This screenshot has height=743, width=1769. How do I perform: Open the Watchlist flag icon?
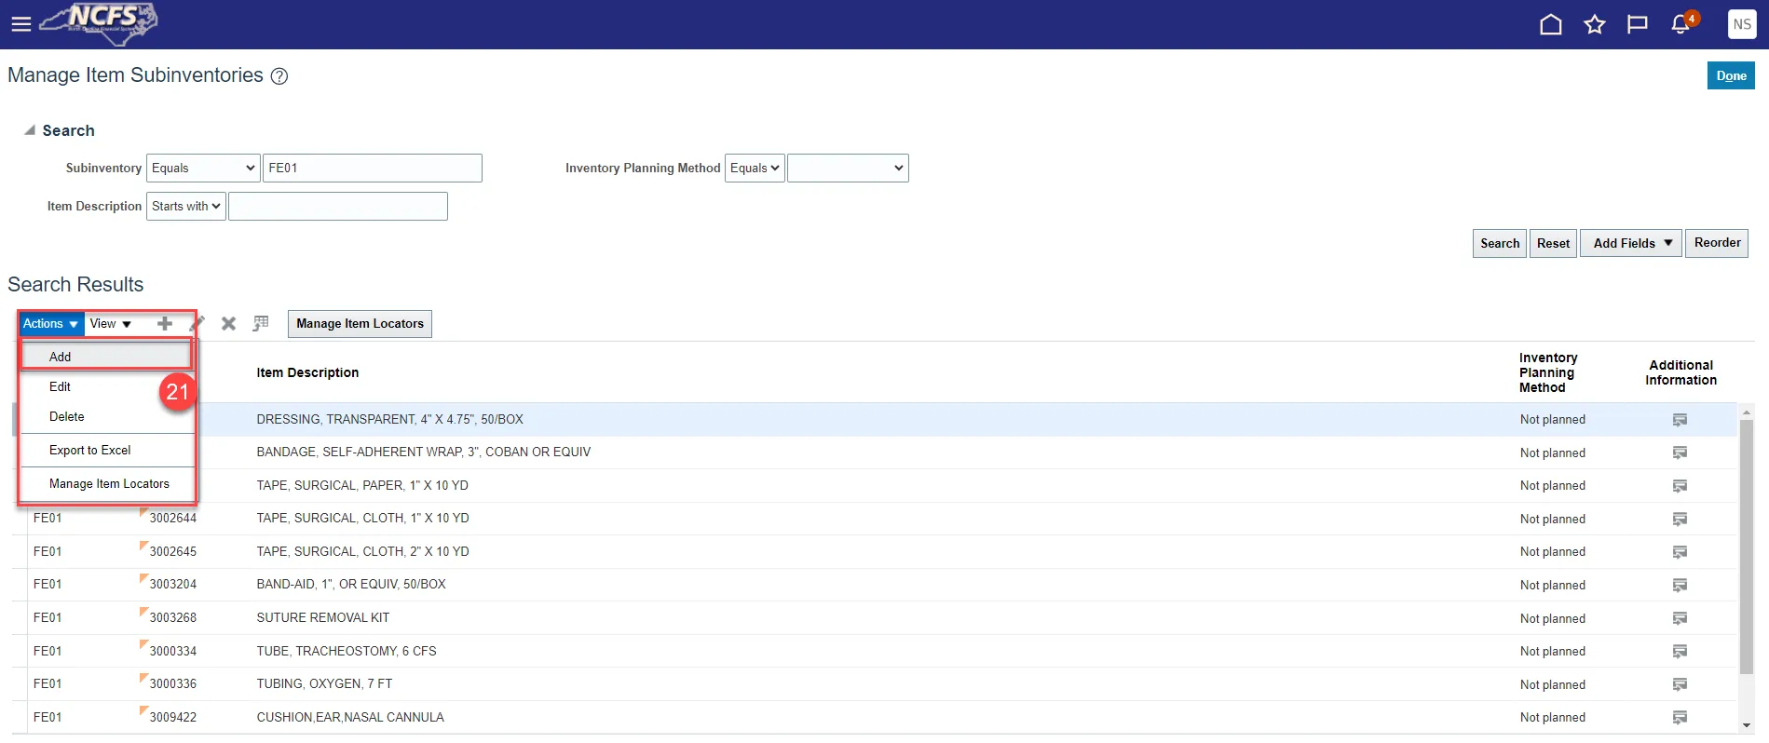point(1637,24)
